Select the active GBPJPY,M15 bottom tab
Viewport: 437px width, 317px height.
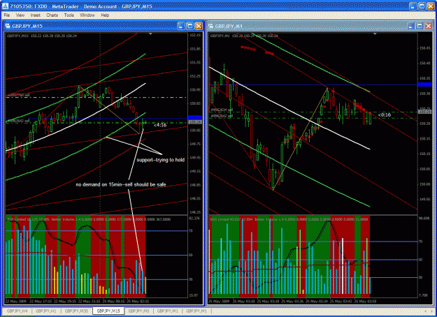pyautogui.click(x=108, y=311)
